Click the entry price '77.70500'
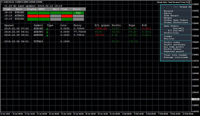Image resolution: width=200 pixels, height=116 pixels. (80, 32)
